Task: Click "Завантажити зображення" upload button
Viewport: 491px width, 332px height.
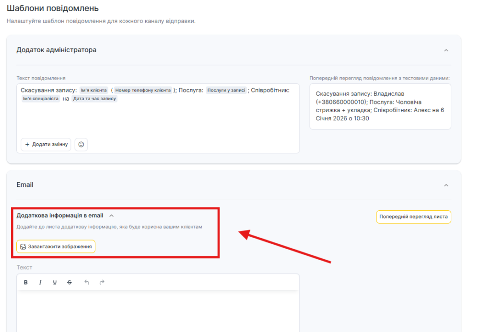Action: click(x=56, y=246)
